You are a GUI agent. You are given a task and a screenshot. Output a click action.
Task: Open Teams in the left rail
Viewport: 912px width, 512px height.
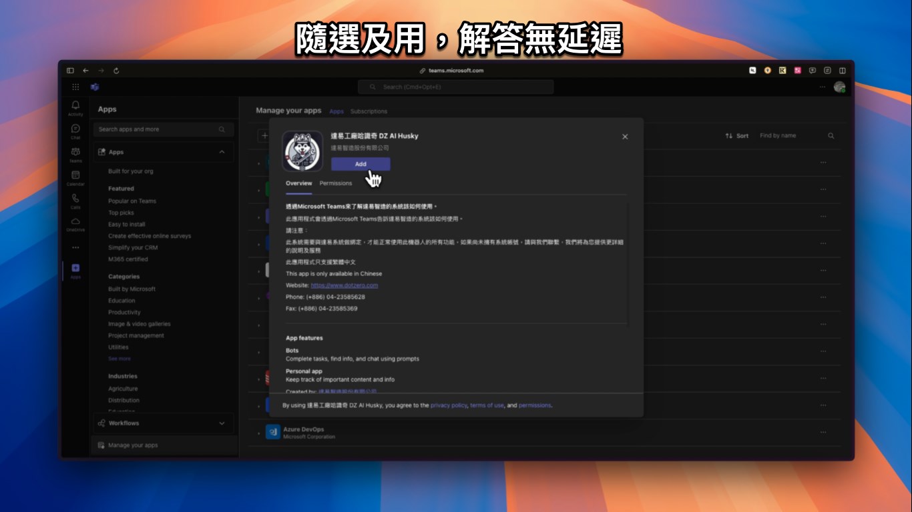[75, 155]
